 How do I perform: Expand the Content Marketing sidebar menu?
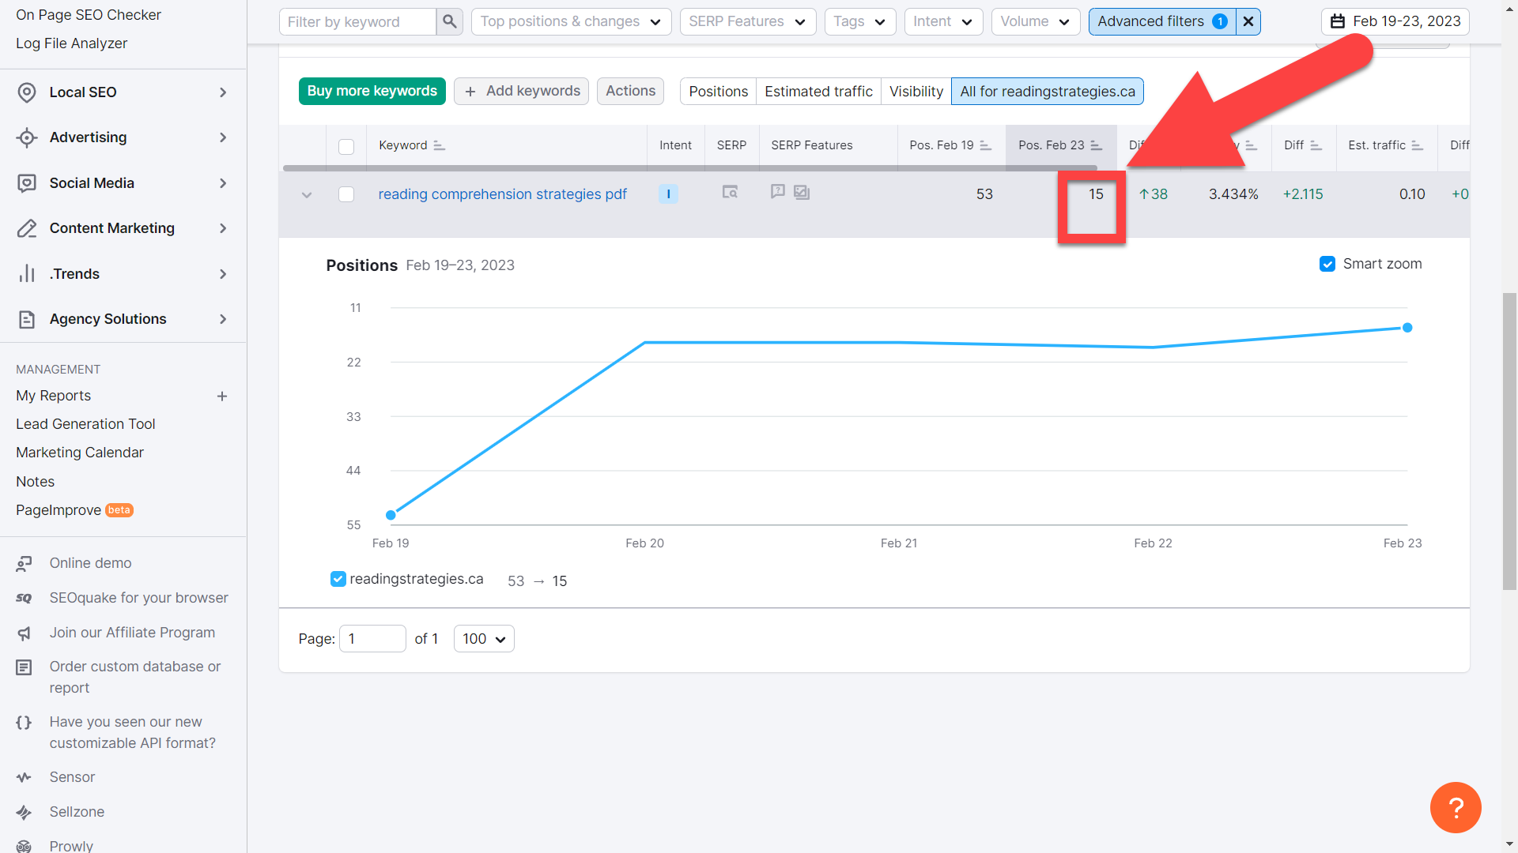pos(111,228)
